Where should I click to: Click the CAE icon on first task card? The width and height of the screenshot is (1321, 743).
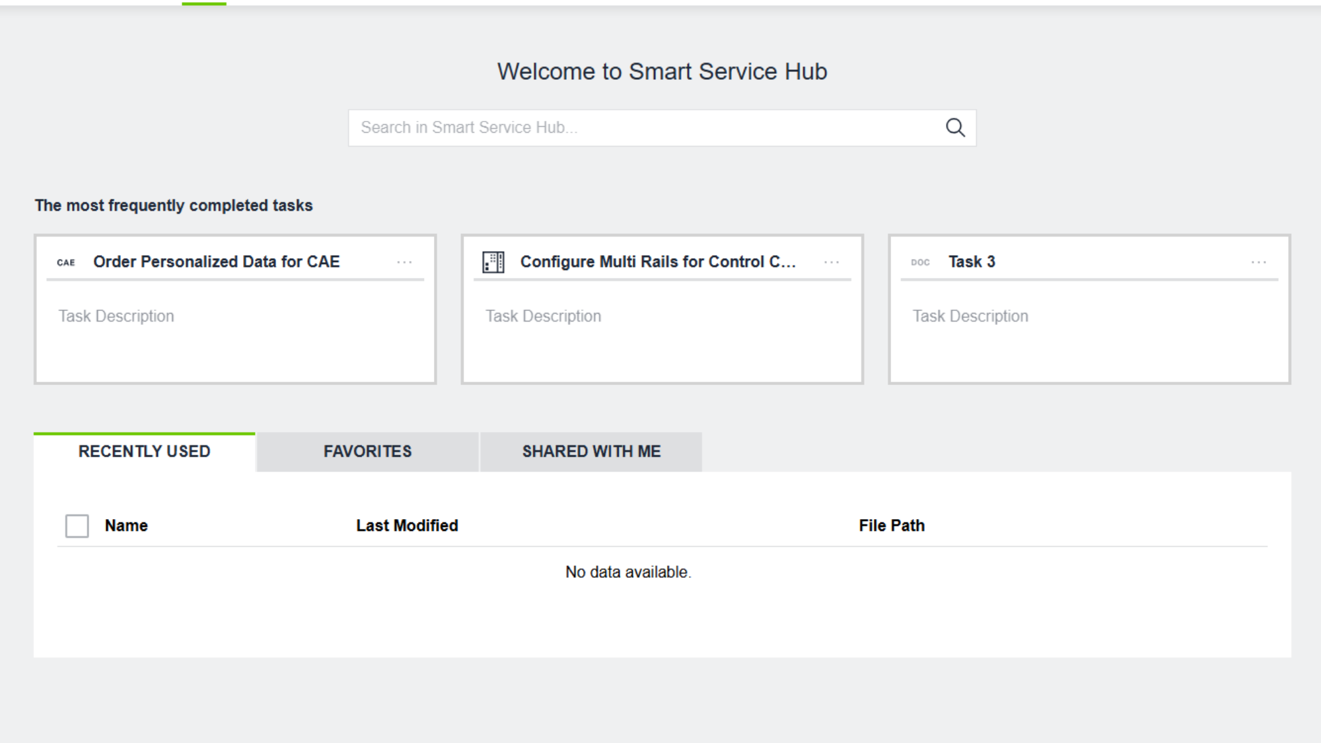point(66,262)
